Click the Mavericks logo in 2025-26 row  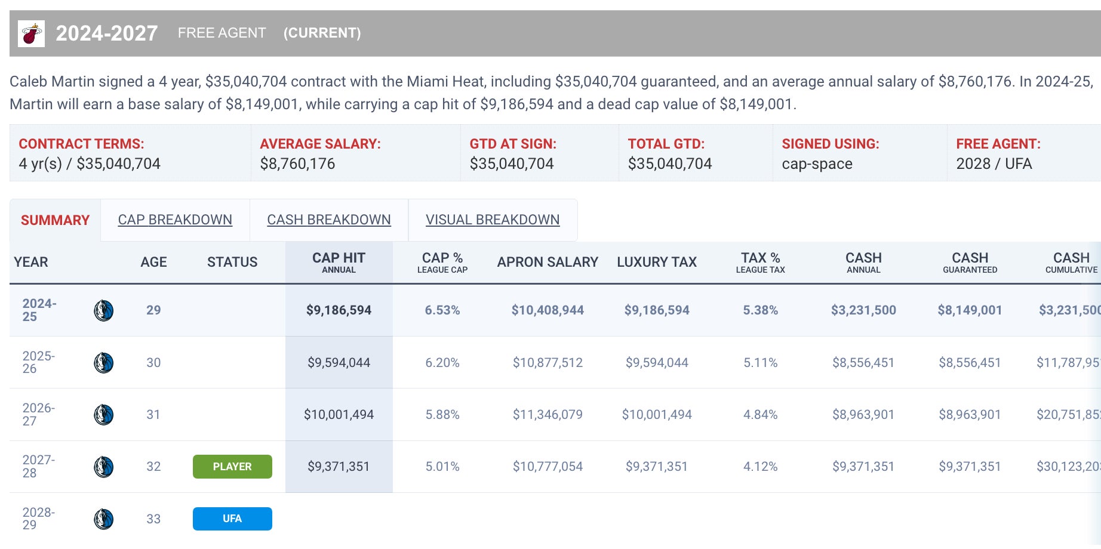click(x=104, y=363)
